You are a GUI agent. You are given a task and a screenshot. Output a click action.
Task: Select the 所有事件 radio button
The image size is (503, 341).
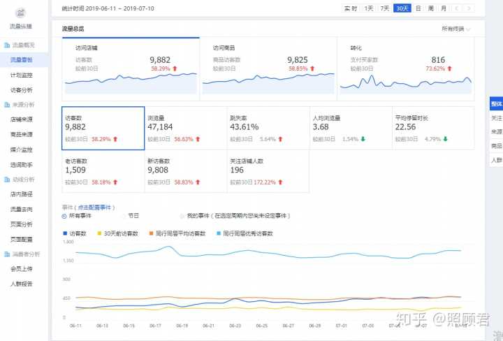(x=65, y=216)
